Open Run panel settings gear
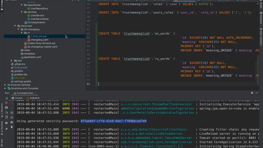 tap(252, 93)
